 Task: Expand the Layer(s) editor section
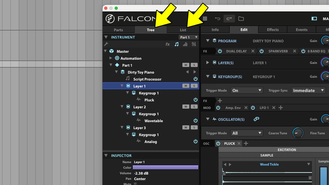(x=207, y=62)
